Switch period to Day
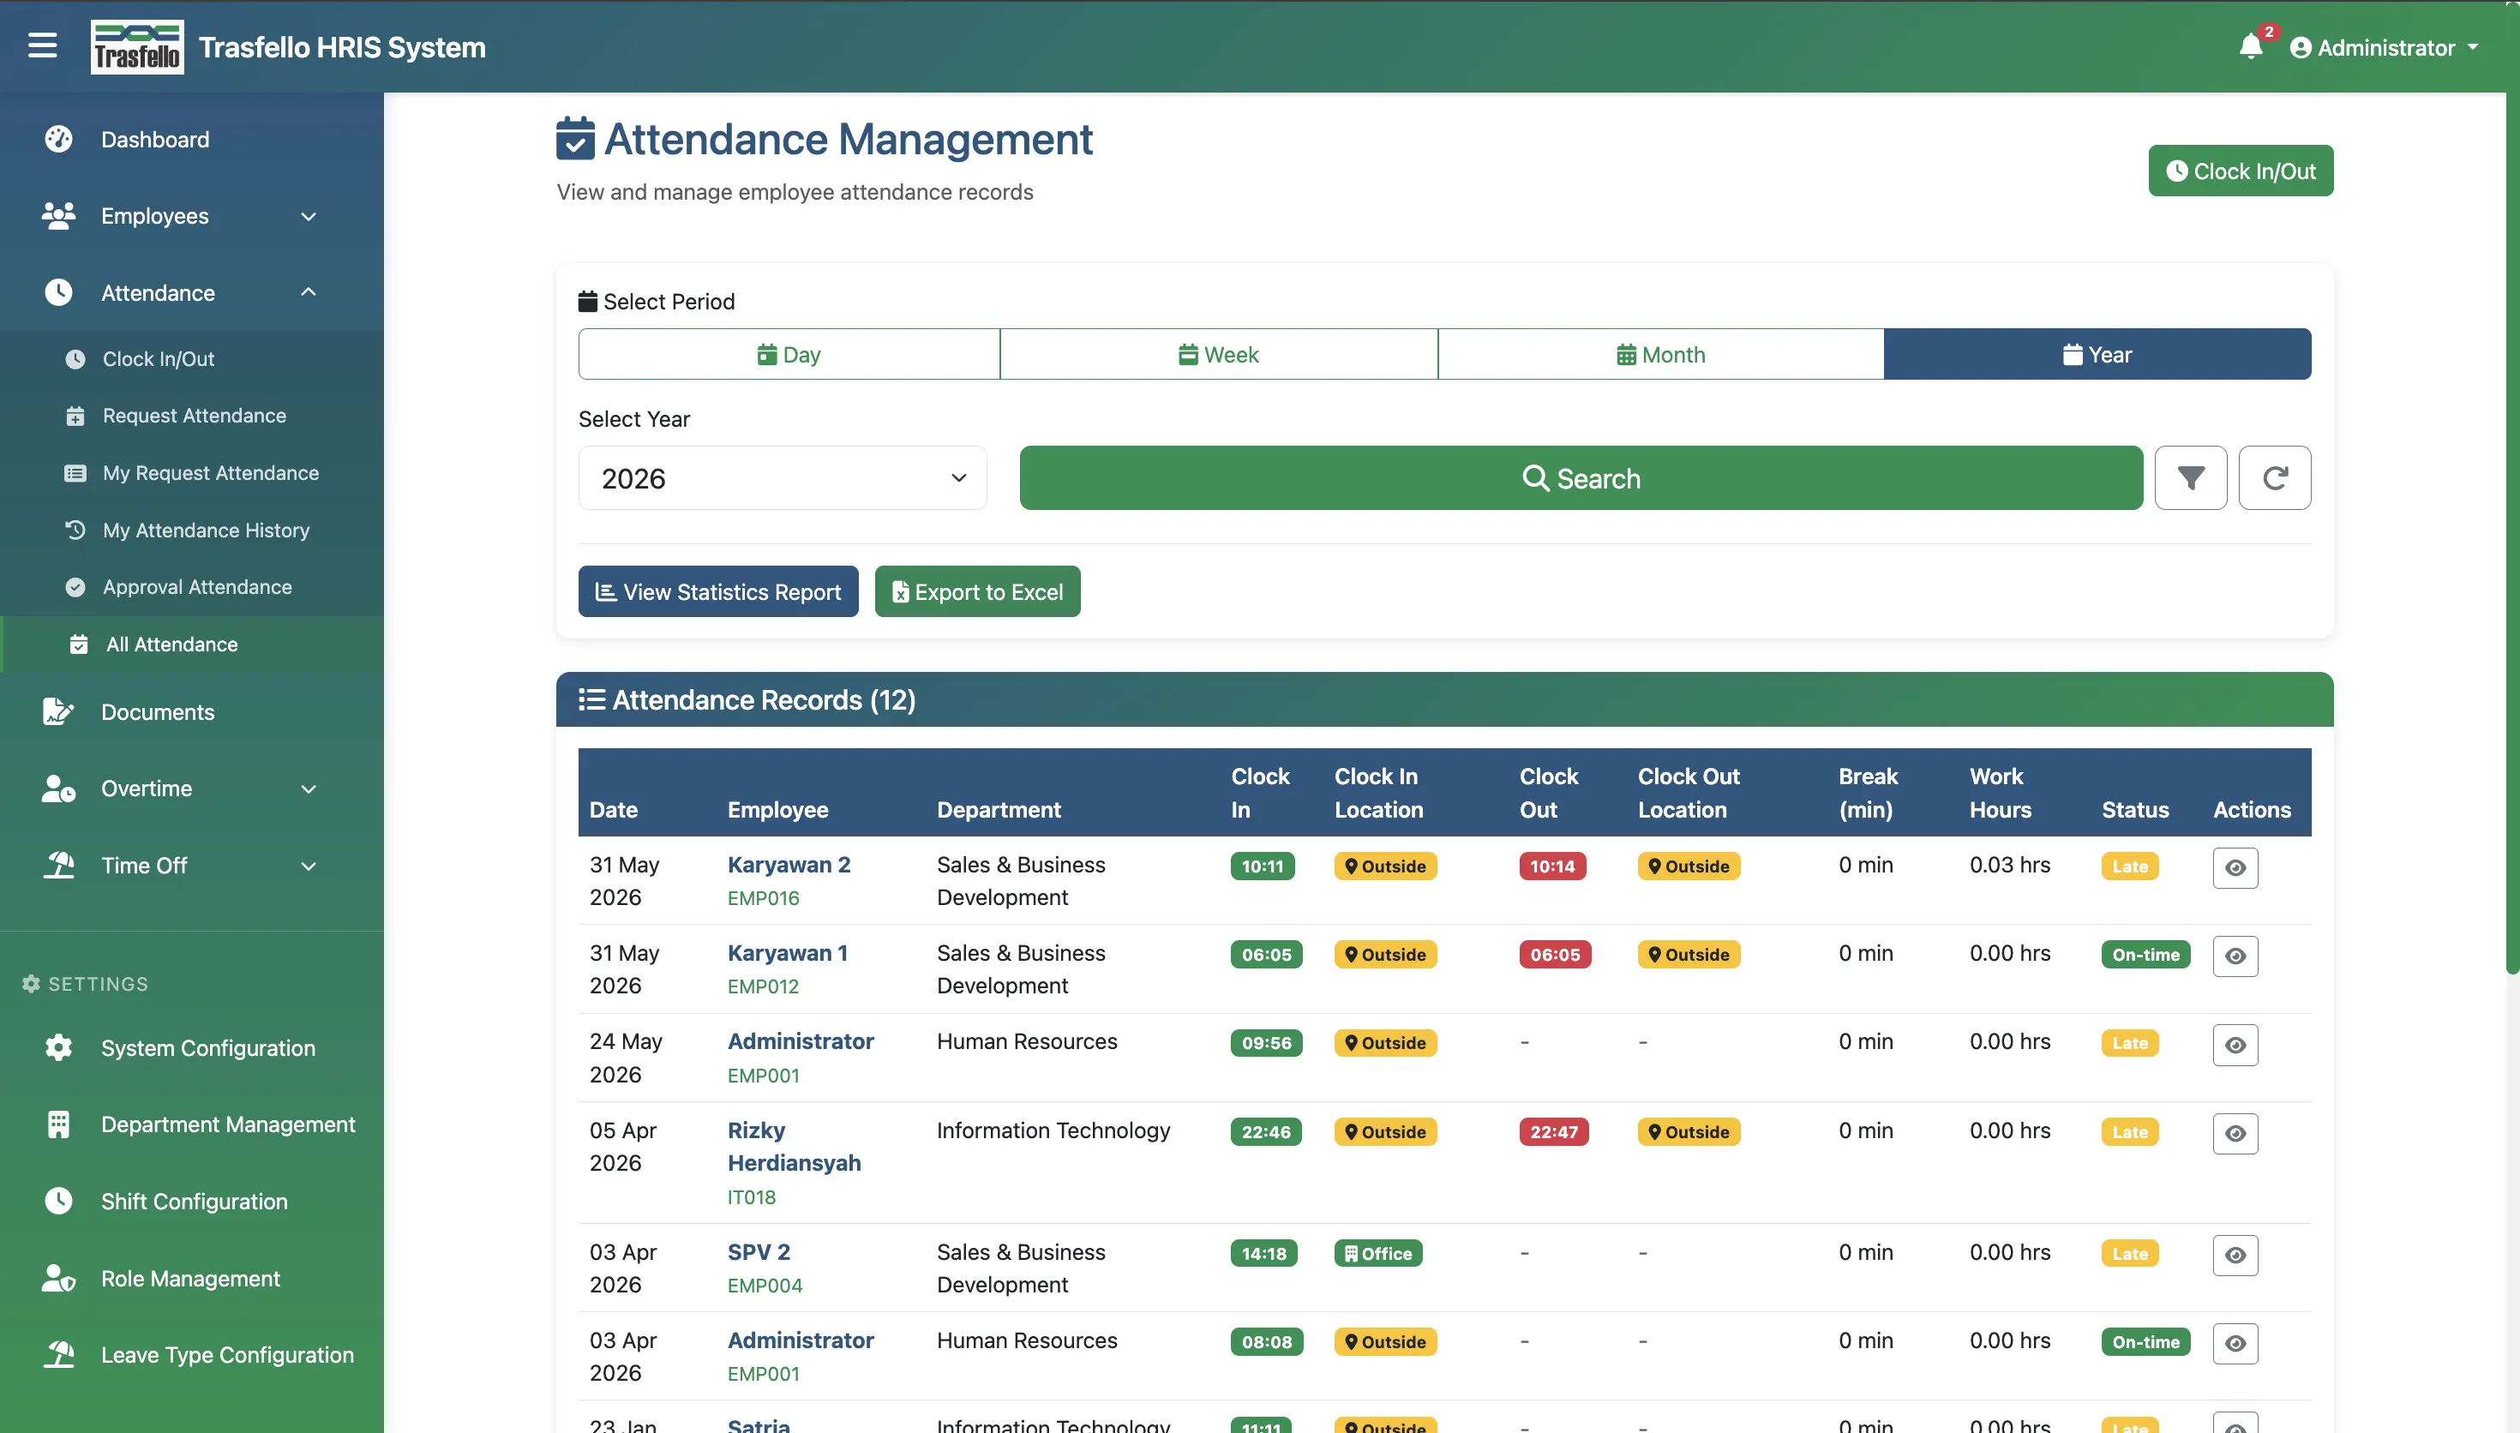This screenshot has height=1433, width=2520. click(x=789, y=354)
